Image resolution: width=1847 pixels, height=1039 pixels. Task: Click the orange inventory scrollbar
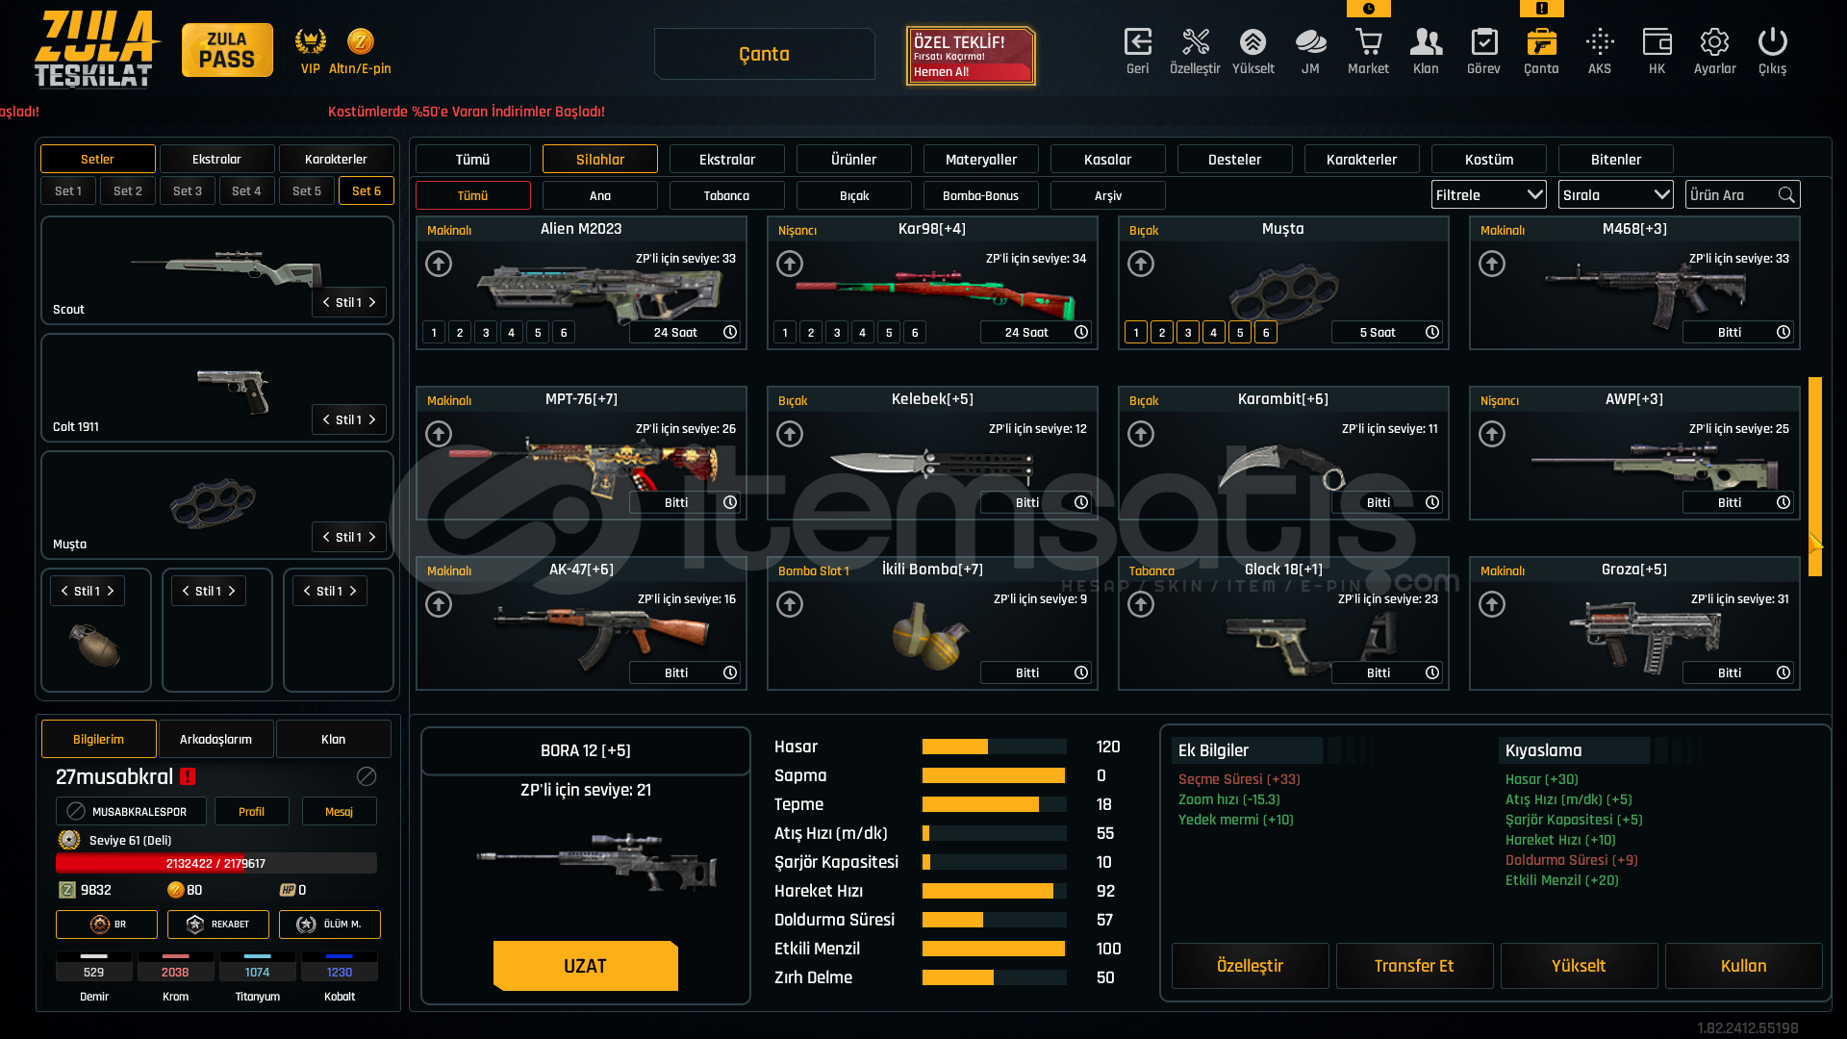tap(1814, 476)
